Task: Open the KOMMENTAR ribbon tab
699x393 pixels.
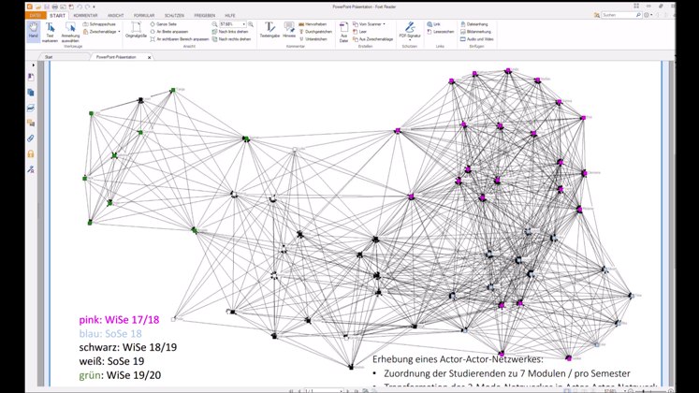Action: pyautogui.click(x=85, y=16)
